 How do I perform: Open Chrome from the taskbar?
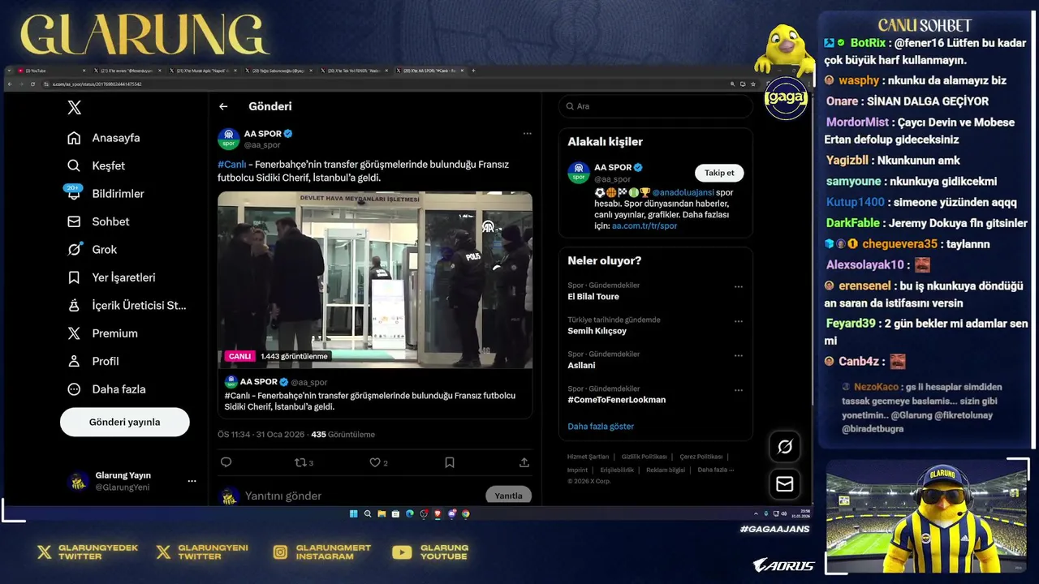coord(466,513)
